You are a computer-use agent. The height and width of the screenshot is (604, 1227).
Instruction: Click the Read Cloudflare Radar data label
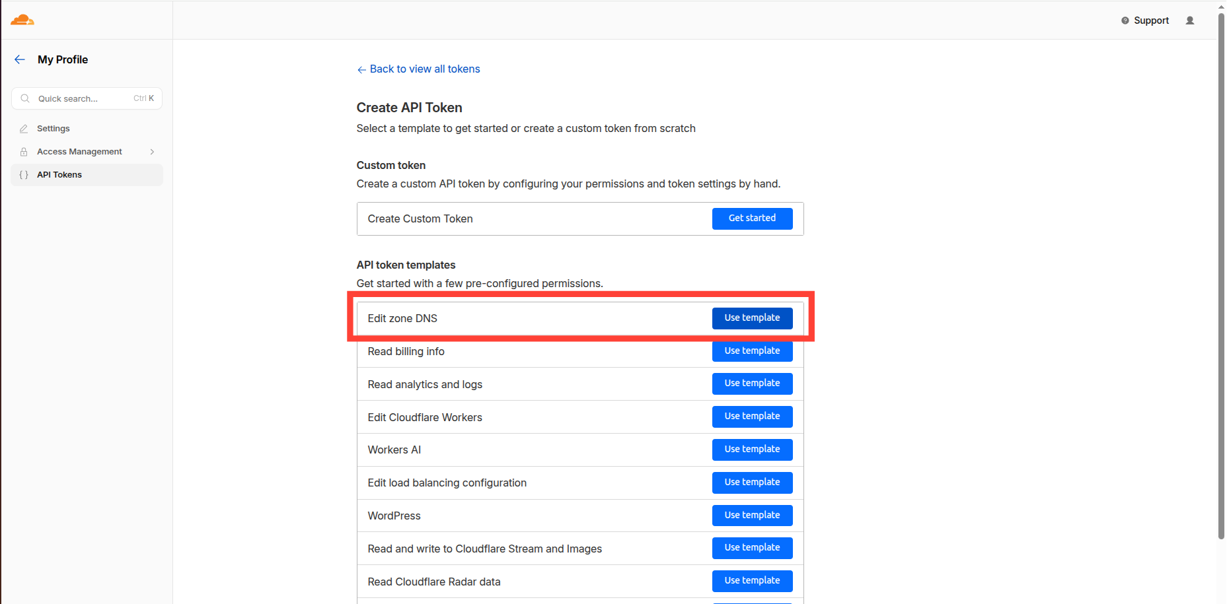click(x=434, y=582)
